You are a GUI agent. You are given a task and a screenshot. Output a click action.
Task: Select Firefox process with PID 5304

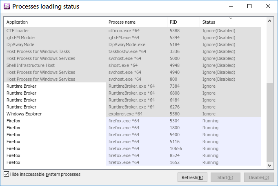click(133, 121)
